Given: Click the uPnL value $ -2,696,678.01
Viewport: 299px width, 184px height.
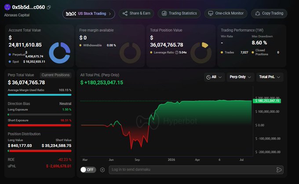Looking at the screenshot, I should click(x=59, y=166).
